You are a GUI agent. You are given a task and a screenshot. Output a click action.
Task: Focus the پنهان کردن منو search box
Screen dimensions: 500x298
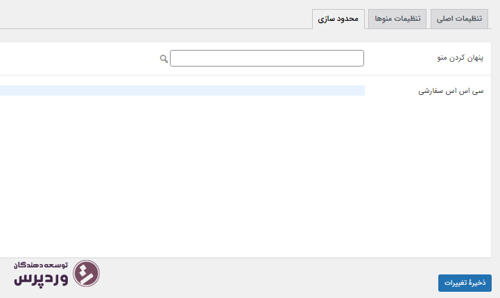(x=267, y=58)
